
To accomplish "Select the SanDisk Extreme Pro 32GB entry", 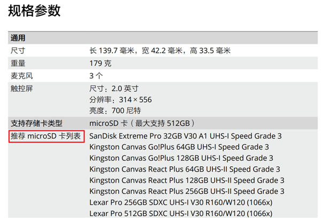I will (x=185, y=136).
